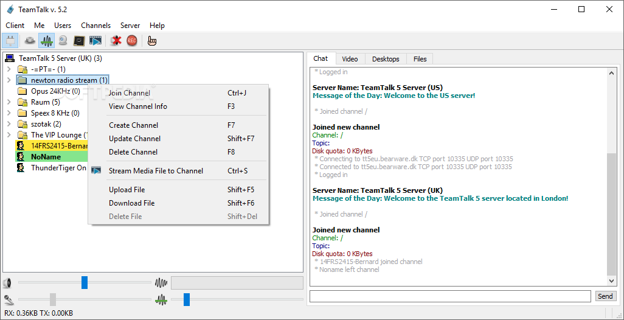This screenshot has width=624, height=320.
Task: Click the connect plug toolbar icon
Action: (10, 41)
